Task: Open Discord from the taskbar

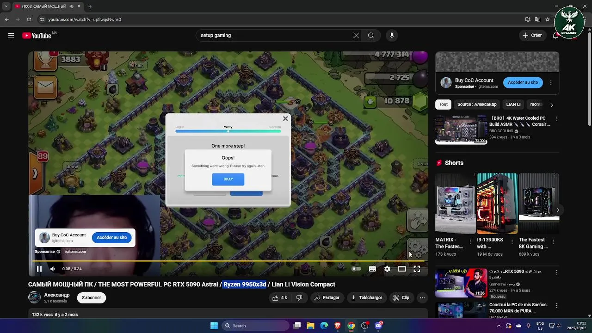Action: (378, 326)
